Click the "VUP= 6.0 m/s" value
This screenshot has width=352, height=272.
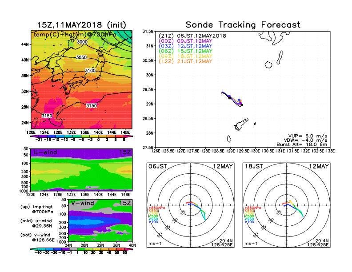(x=308, y=136)
